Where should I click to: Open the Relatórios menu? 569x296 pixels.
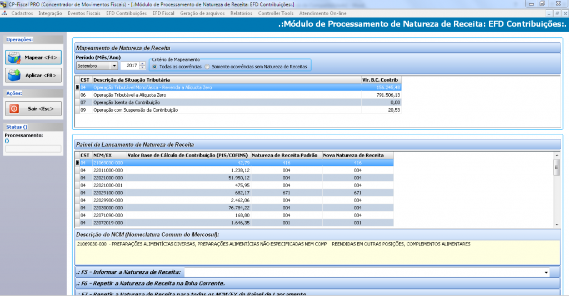(x=241, y=13)
